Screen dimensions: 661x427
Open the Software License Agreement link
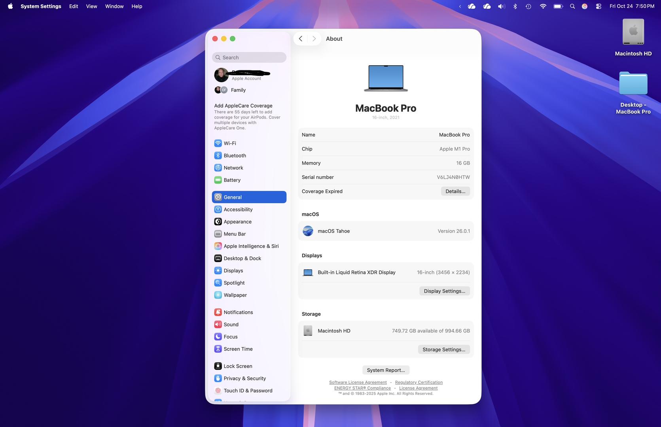click(358, 382)
